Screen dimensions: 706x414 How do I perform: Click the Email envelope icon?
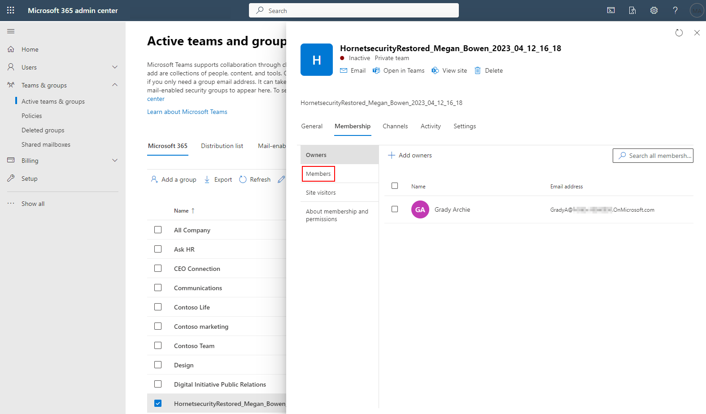click(x=344, y=70)
